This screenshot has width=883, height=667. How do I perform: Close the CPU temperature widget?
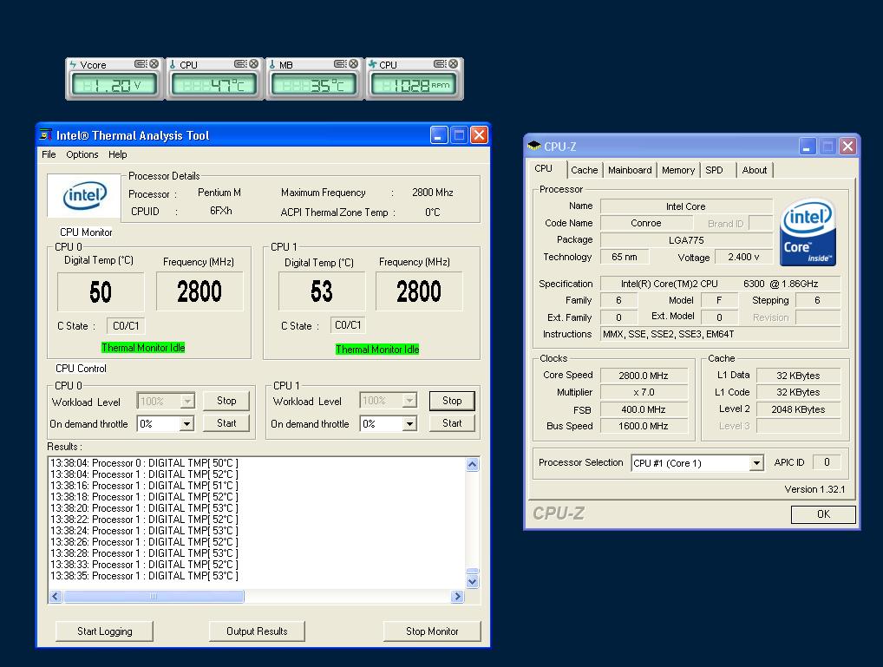(x=253, y=64)
